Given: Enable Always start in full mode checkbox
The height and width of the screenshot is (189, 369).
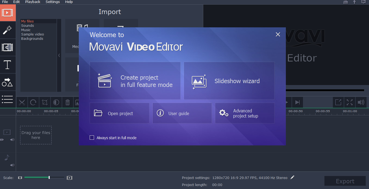Looking at the screenshot, I should [92, 138].
